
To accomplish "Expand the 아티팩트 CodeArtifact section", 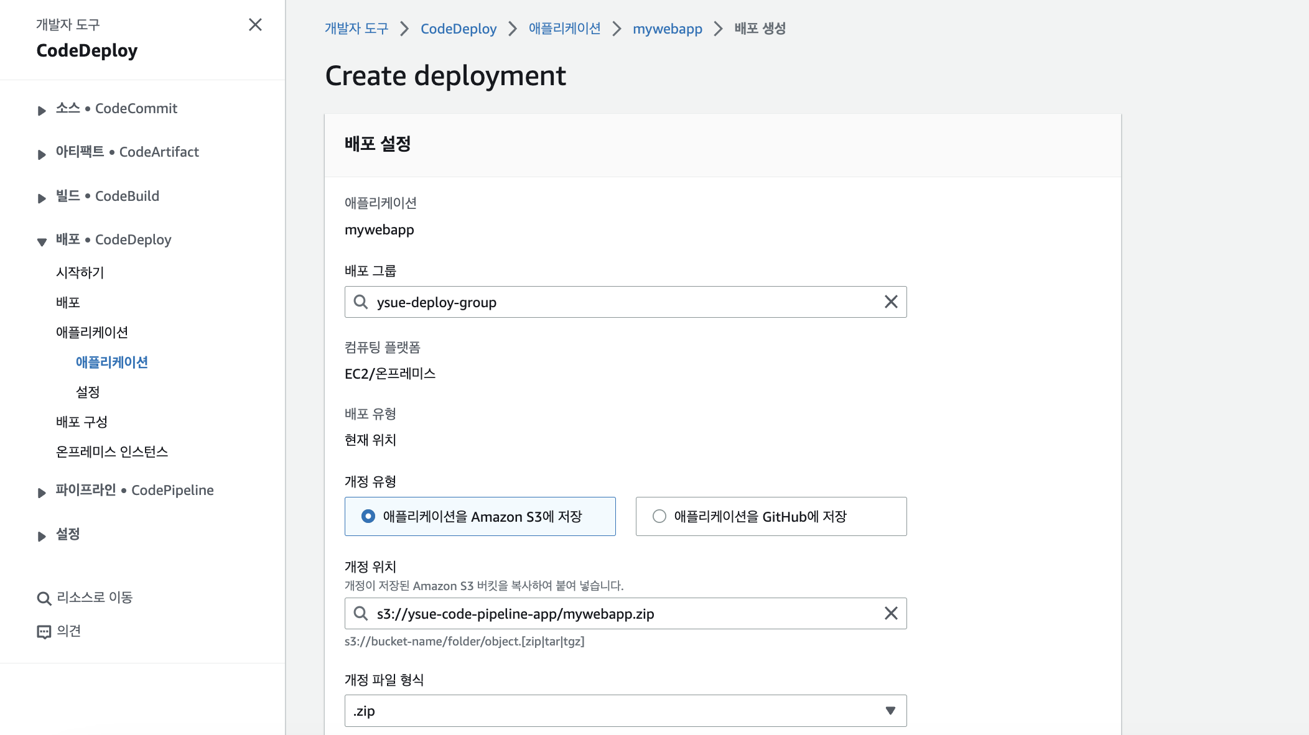I will point(42,154).
